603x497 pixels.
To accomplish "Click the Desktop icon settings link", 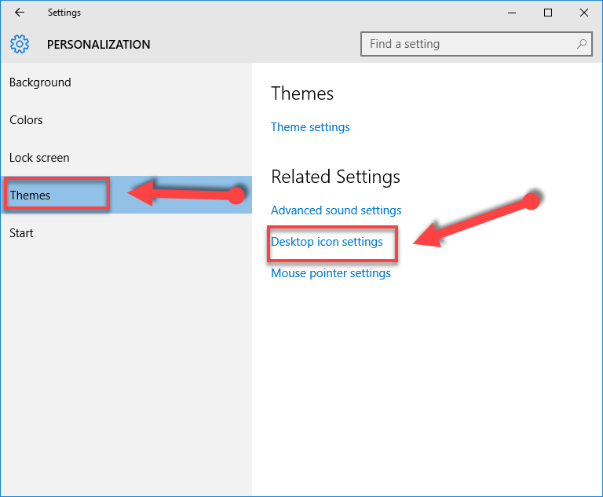I will pyautogui.click(x=327, y=242).
